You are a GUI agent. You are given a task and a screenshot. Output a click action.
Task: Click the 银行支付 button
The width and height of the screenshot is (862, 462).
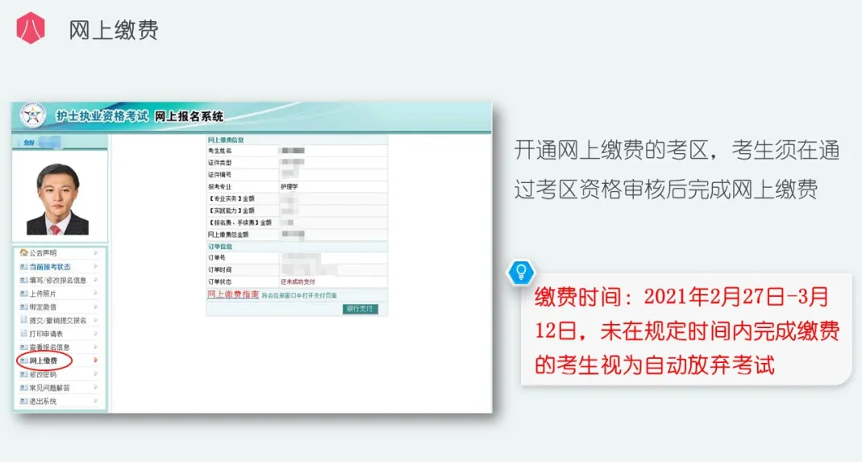(x=360, y=309)
